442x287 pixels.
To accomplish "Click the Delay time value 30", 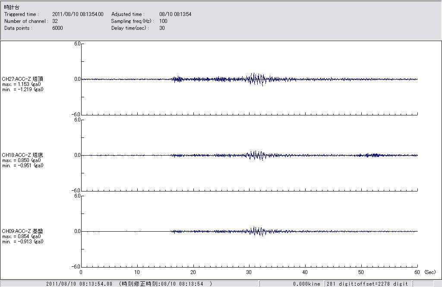I will pos(162,28).
